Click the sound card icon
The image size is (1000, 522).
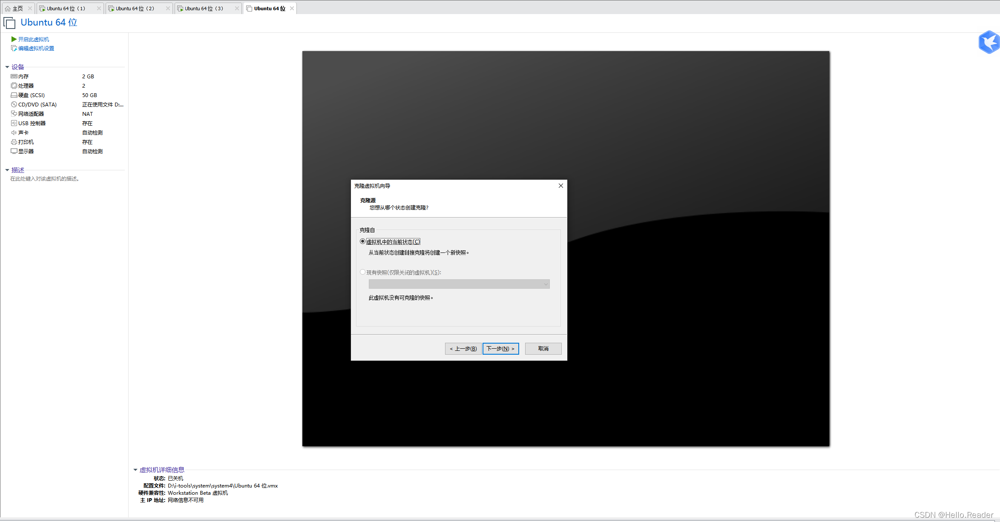14,133
